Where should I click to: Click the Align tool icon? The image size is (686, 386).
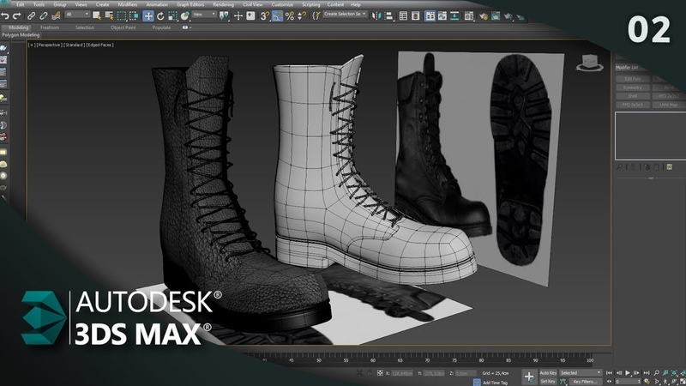(388, 16)
